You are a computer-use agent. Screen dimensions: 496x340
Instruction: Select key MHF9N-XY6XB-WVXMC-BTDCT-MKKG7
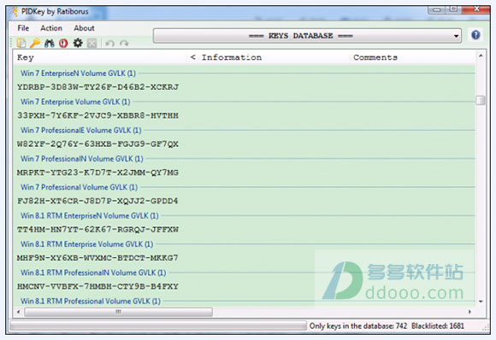(x=97, y=258)
